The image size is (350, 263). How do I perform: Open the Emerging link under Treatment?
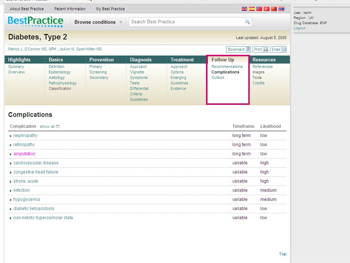(x=178, y=77)
